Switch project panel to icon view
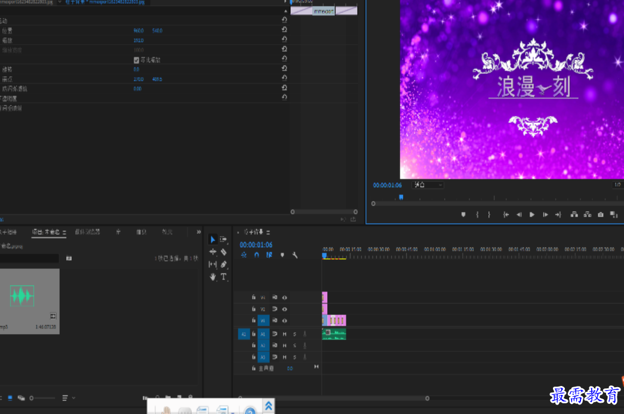The height and width of the screenshot is (414, 624). click(x=10, y=398)
